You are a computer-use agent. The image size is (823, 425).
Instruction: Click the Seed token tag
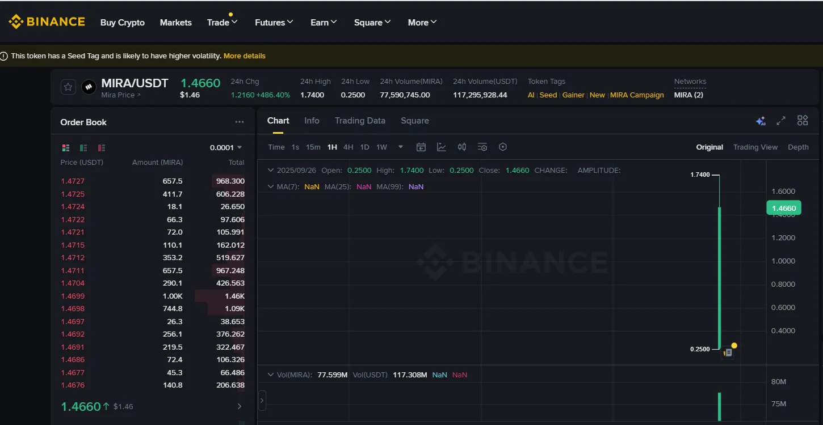click(x=548, y=95)
